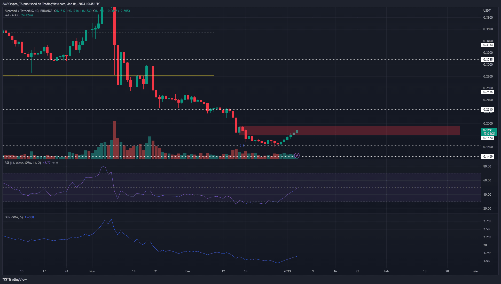Click the +2.60% change value in header
This screenshot has width=501, height=284.
pos(124,11)
